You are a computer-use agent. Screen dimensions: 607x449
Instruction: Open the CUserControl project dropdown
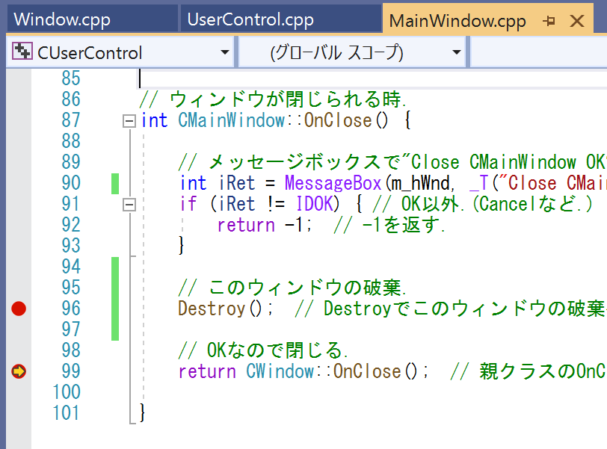(x=120, y=52)
